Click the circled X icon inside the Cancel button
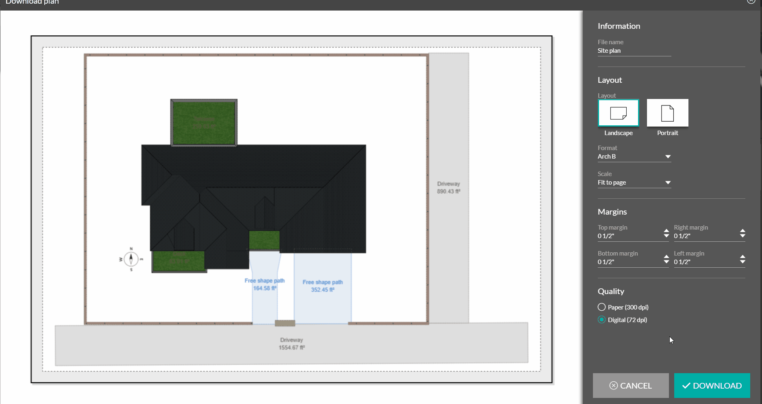This screenshot has width=762, height=404. click(614, 385)
